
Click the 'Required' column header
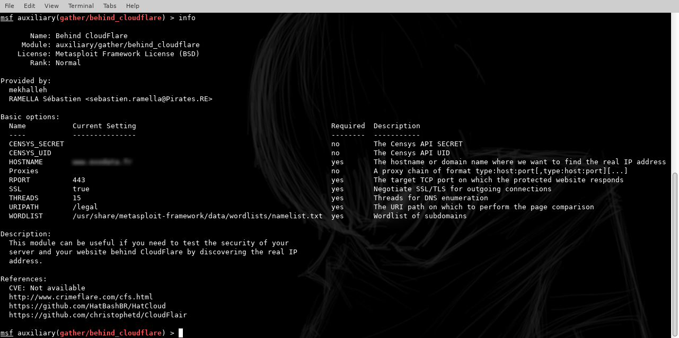[348, 126]
